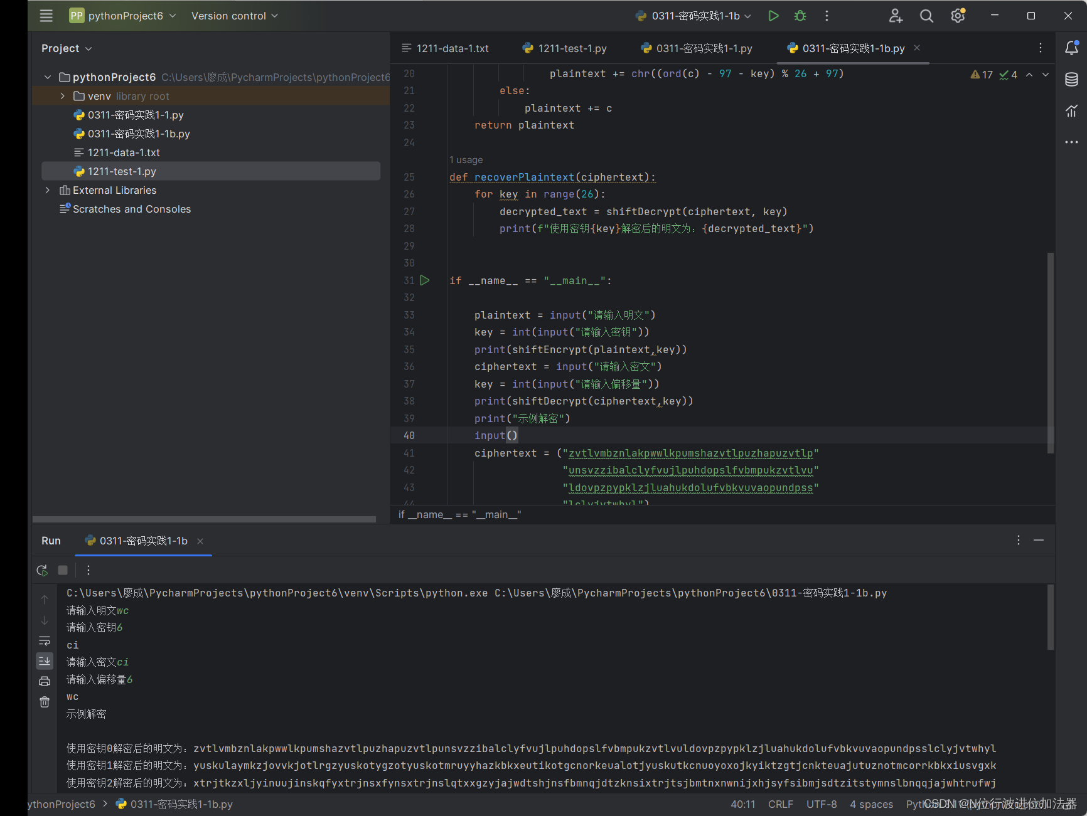This screenshot has height=816, width=1087.
Task: Toggle scroll to end of console
Action: 45,661
